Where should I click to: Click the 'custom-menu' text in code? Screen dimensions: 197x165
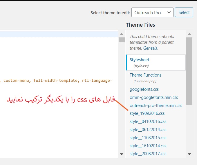pos(16,81)
